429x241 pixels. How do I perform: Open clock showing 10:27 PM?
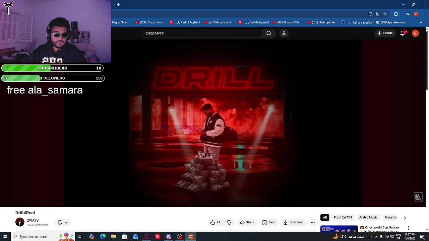[x=410, y=237]
